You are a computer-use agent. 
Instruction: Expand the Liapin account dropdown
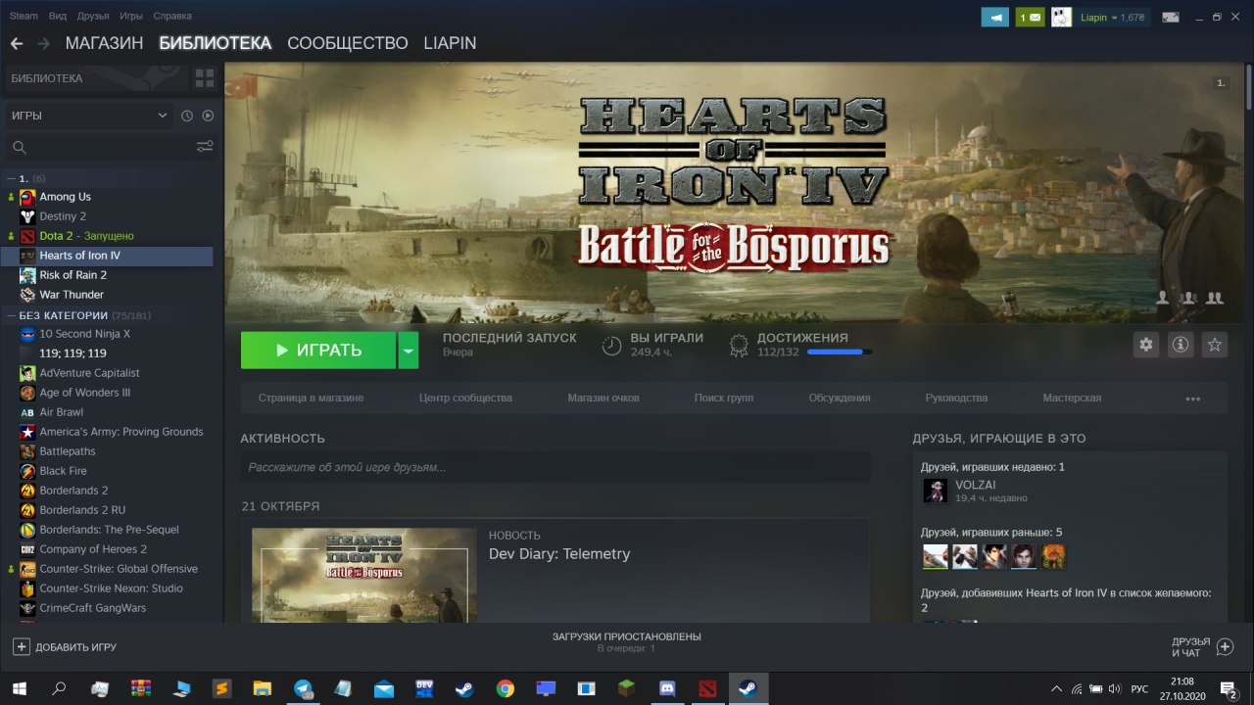1112,18
